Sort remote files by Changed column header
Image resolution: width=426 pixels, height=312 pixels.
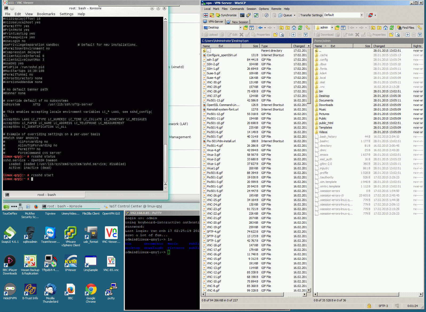click(391, 46)
